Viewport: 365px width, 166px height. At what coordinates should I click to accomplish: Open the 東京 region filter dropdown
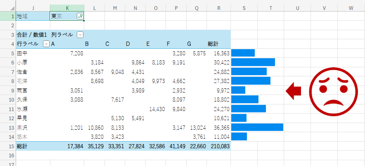[x=80, y=16]
